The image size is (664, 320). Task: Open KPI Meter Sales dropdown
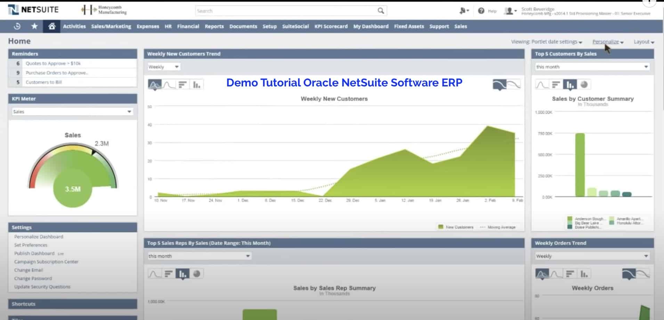click(72, 111)
